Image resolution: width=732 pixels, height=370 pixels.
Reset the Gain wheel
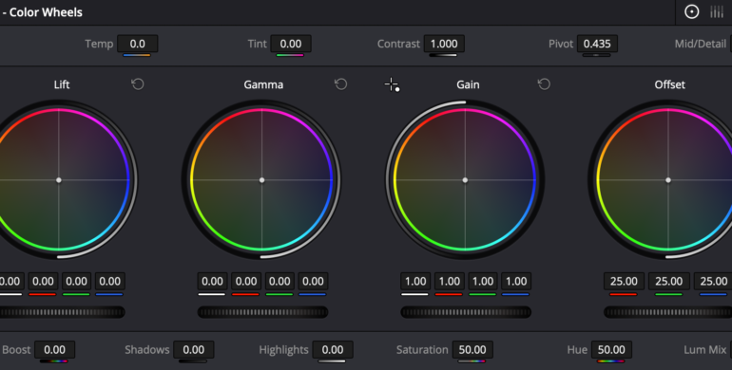[x=544, y=84]
